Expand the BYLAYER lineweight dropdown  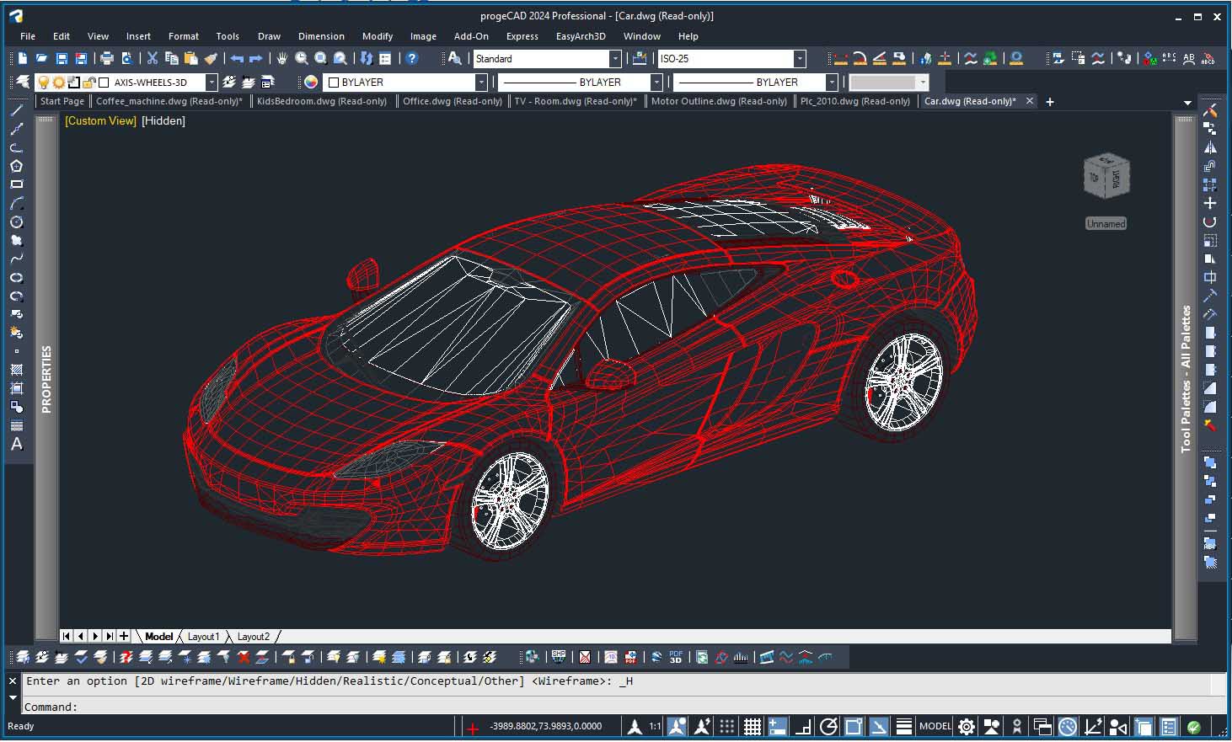(832, 82)
